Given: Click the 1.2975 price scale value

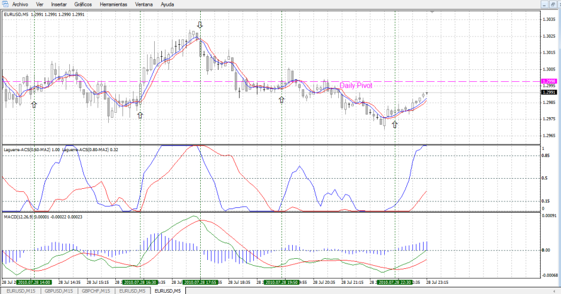Looking at the screenshot, I should pos(549,119).
